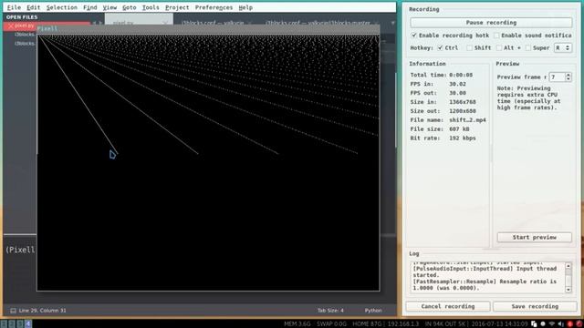
Task: Toggle the Enable sound notifications checkbox
Action: pos(496,36)
